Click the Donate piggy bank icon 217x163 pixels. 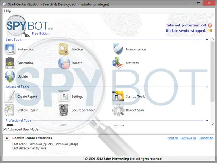click(64, 63)
